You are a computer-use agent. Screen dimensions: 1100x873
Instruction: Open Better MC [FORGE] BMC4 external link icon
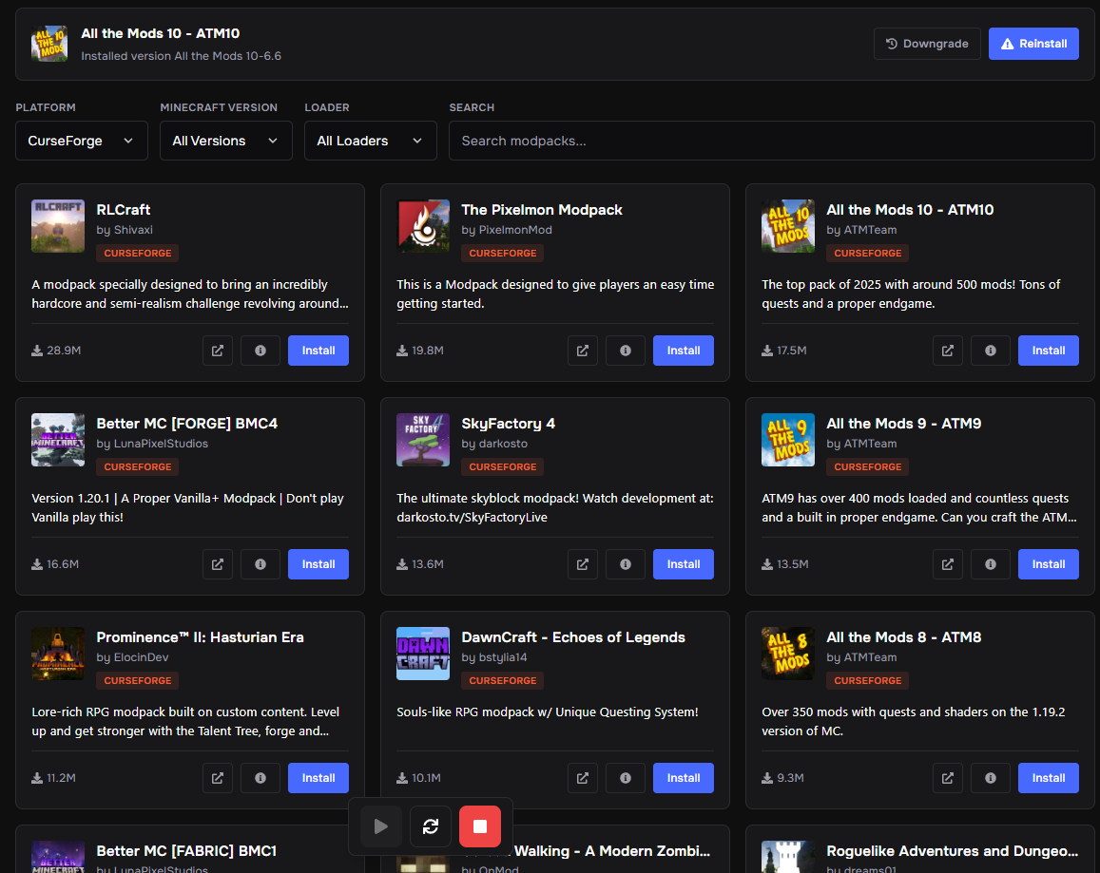click(x=218, y=564)
